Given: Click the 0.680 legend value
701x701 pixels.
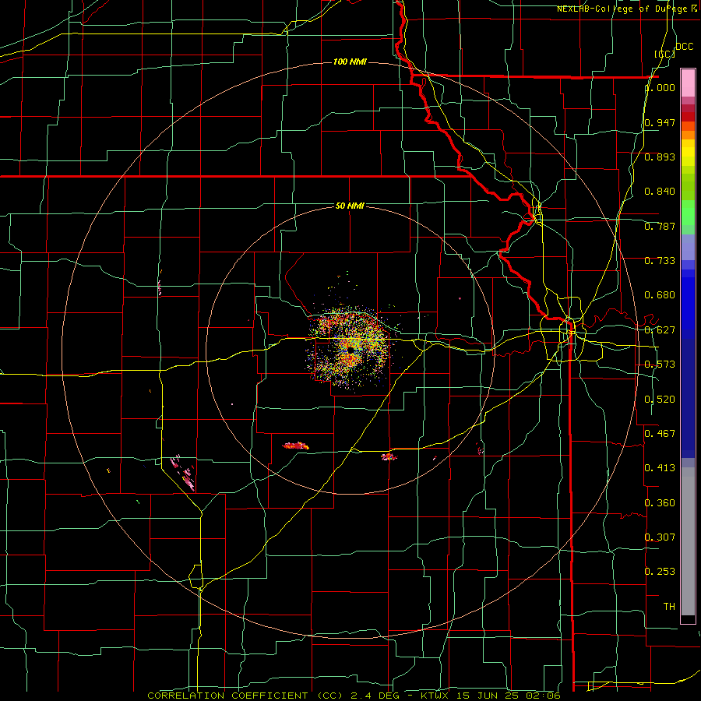Looking at the screenshot, I should click(660, 295).
